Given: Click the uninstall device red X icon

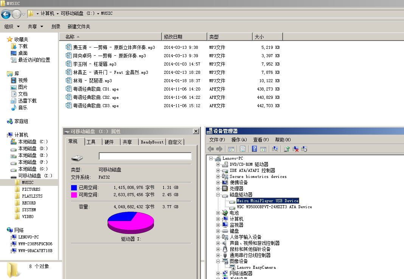Looking at the screenshot, I should [295, 149].
